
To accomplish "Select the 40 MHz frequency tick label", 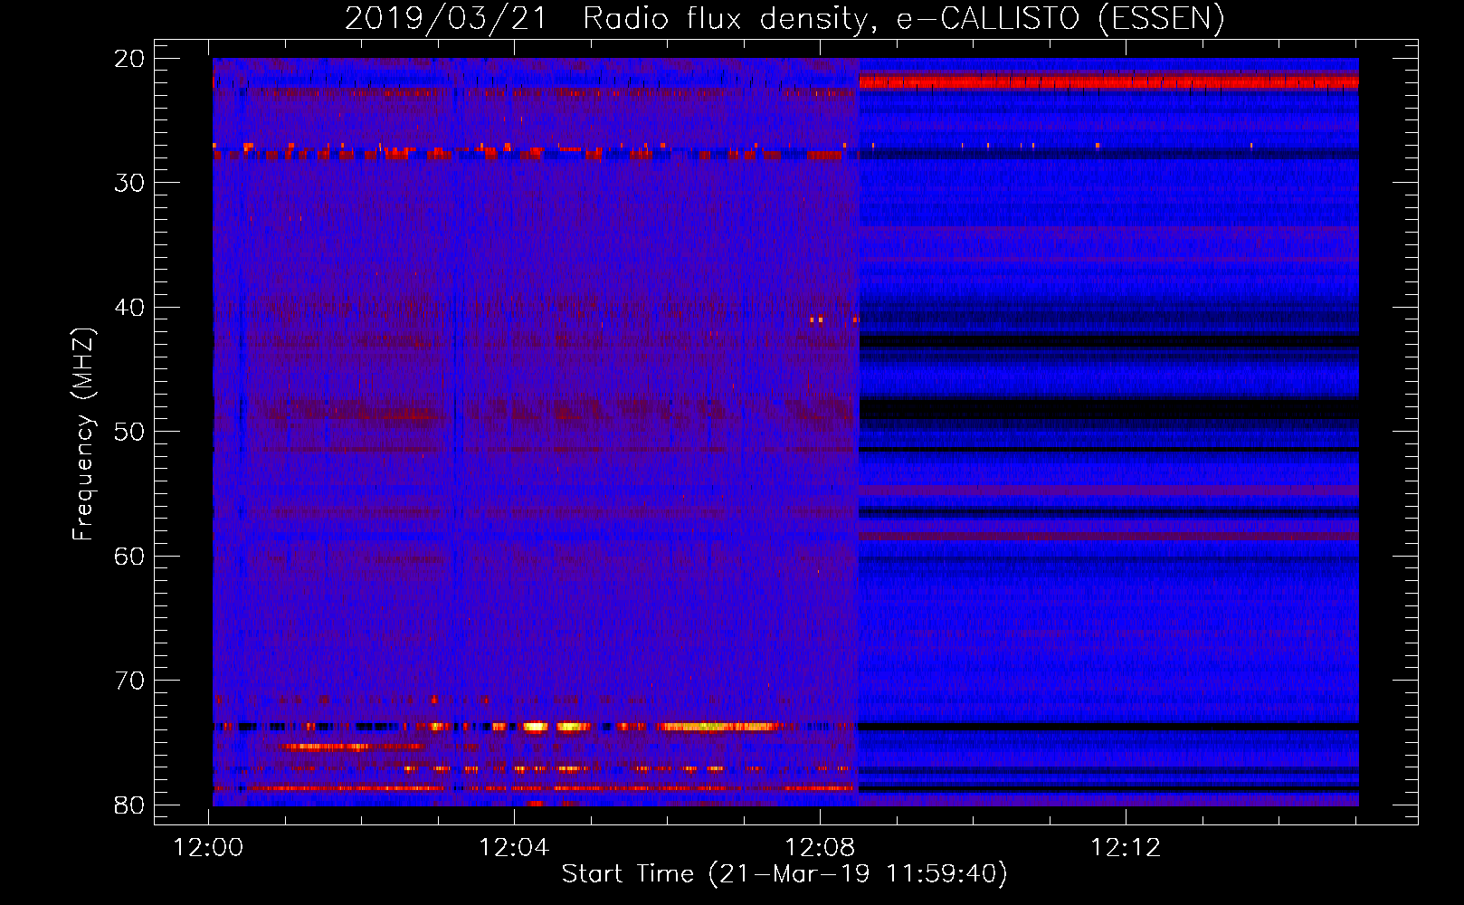I will point(129,308).
